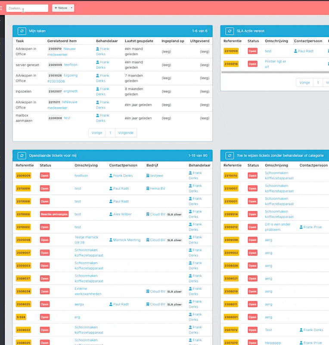This screenshot has height=345, width=329.
Task: Open ticket reference 2309009 in Openstaande tickets
Action: point(23,176)
